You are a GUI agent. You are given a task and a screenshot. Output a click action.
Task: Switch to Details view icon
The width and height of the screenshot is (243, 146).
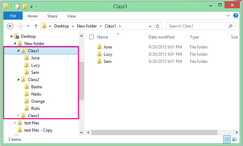point(227,139)
